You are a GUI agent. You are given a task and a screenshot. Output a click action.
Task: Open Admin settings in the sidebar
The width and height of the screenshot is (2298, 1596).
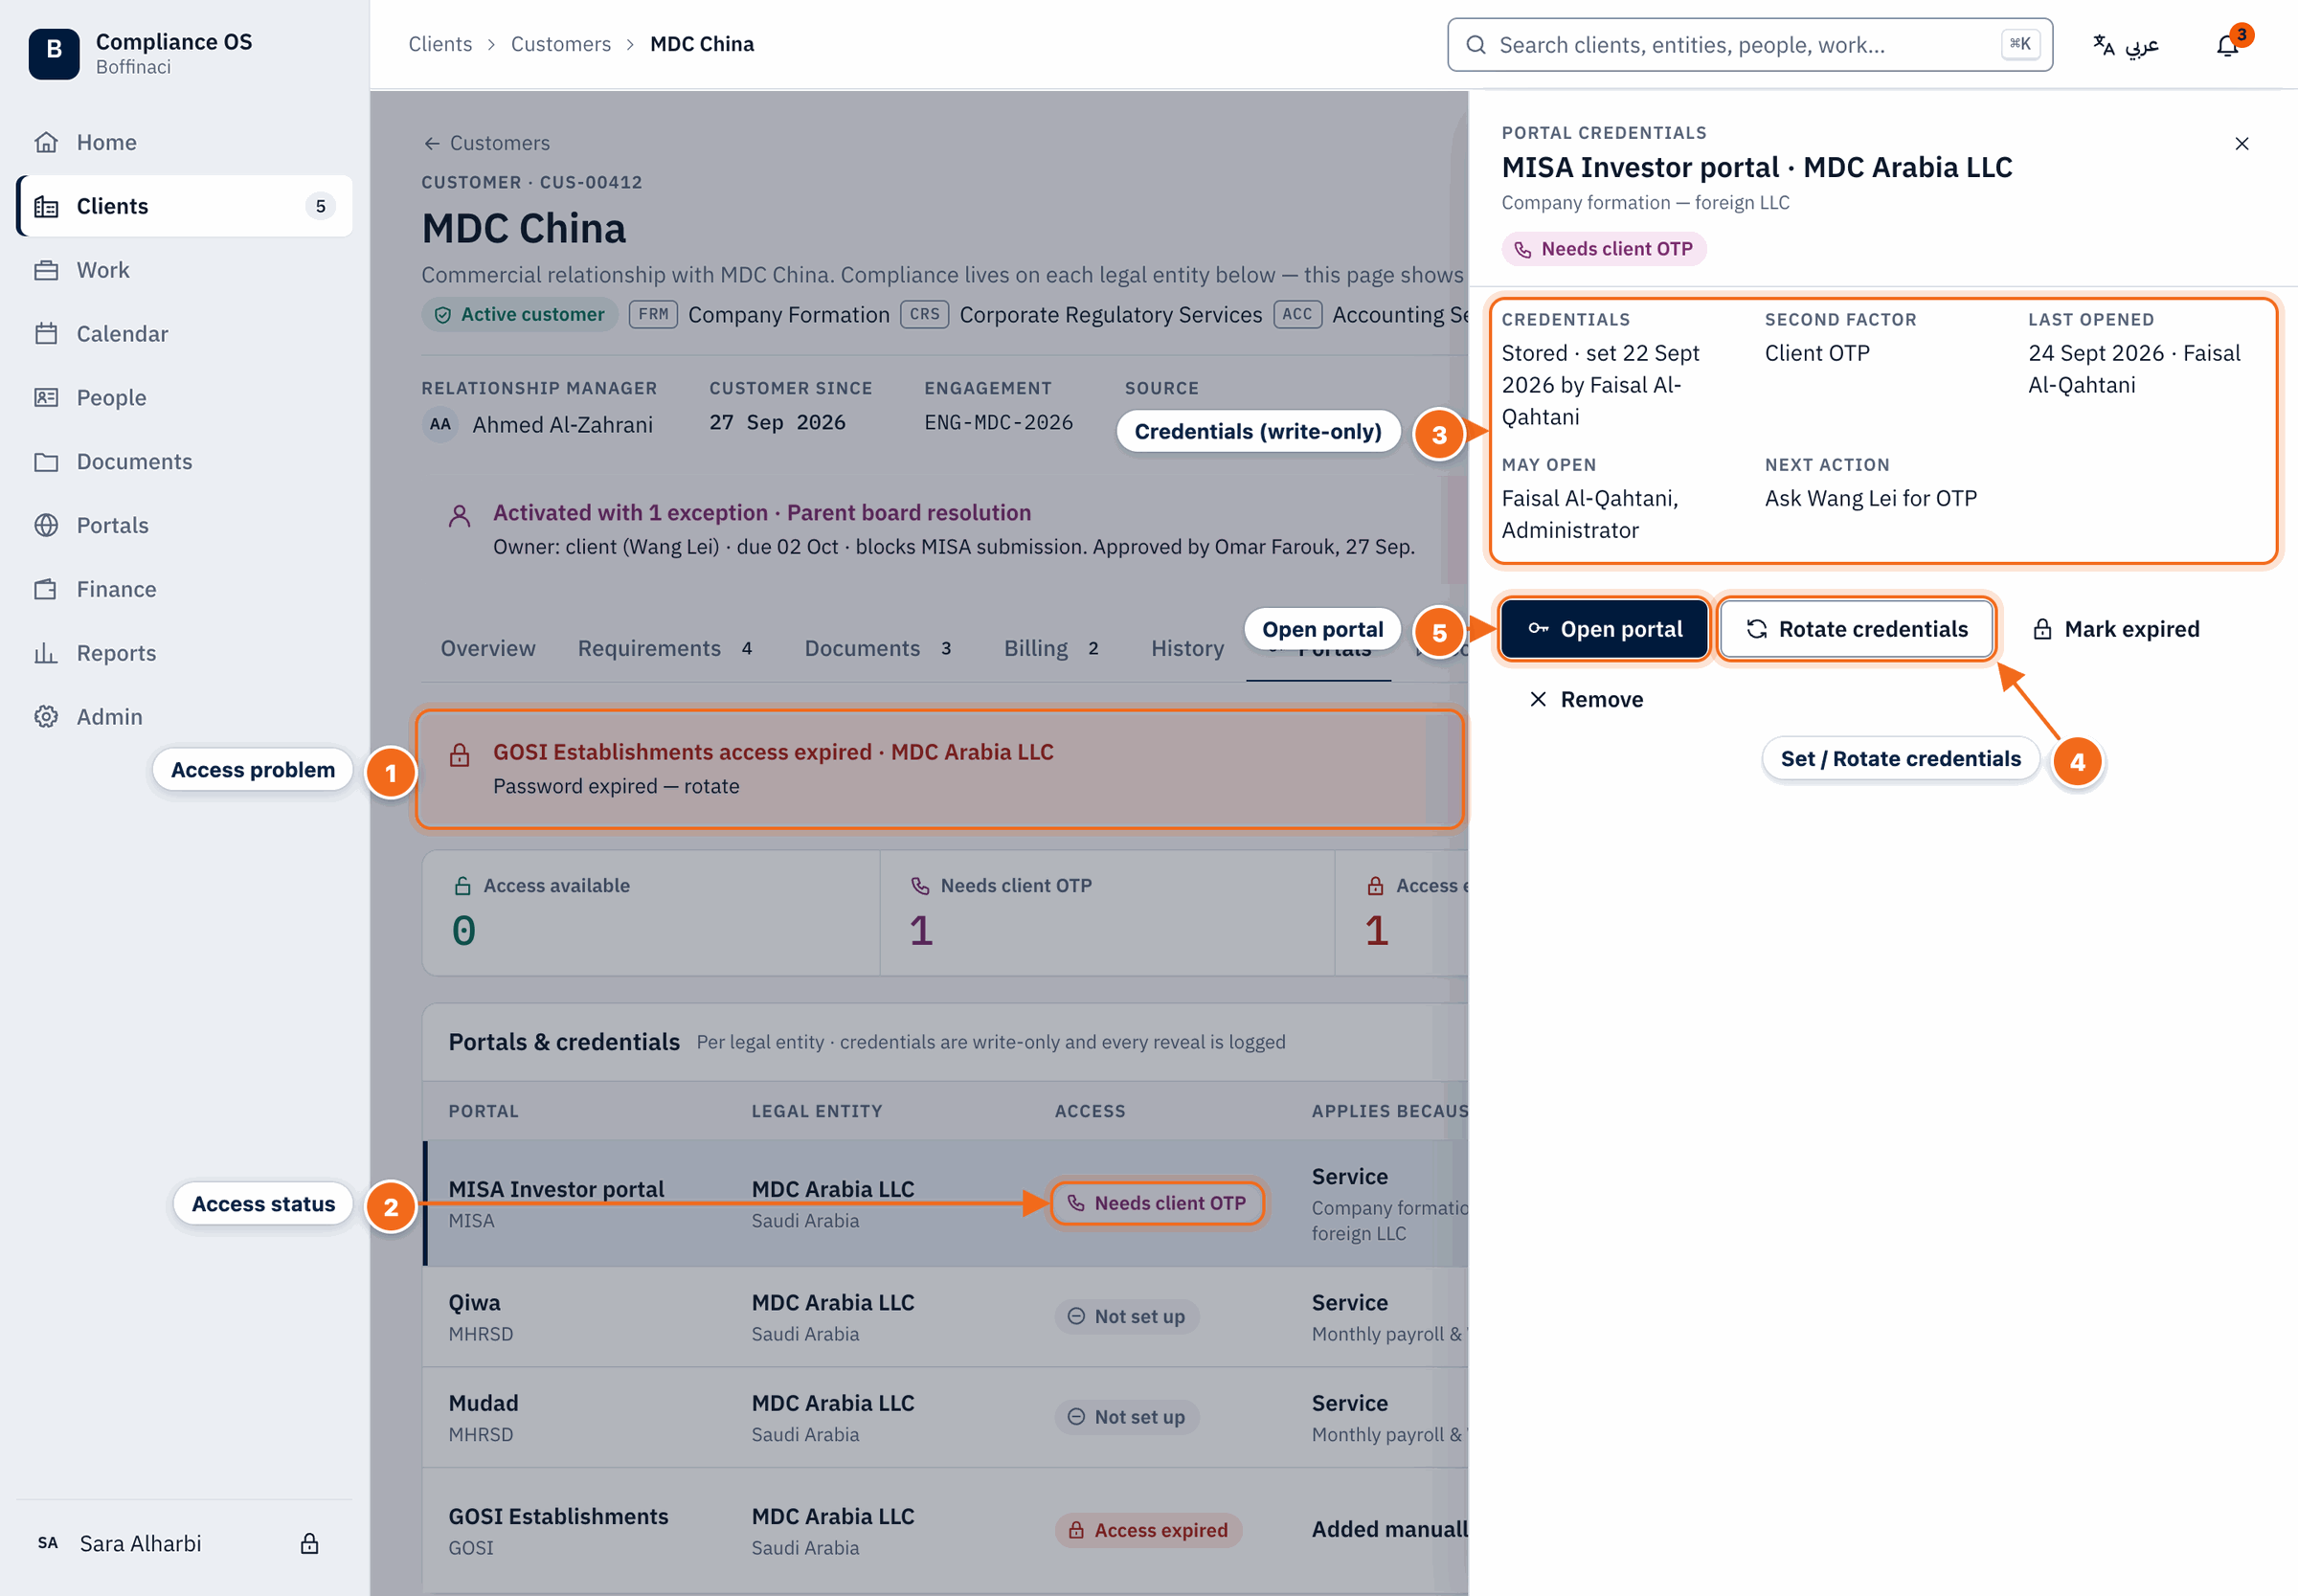coord(184,717)
